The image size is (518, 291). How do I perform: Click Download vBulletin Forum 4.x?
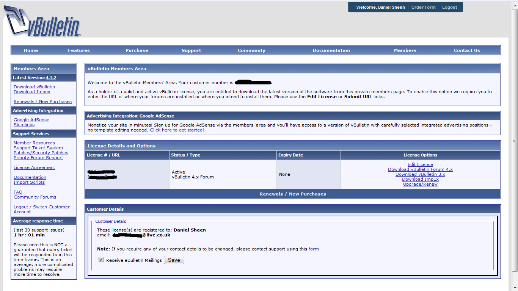420,169
